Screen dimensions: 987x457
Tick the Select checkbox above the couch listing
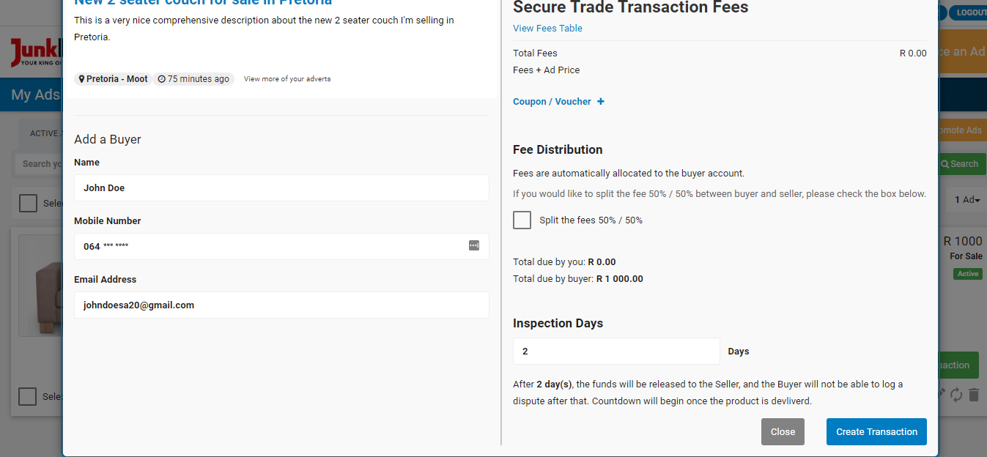[27, 203]
